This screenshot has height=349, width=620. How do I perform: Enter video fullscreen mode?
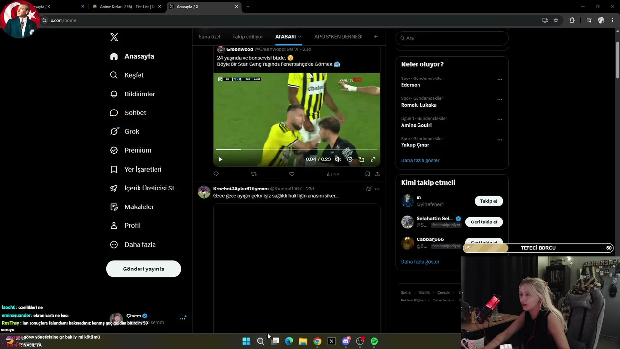373,159
